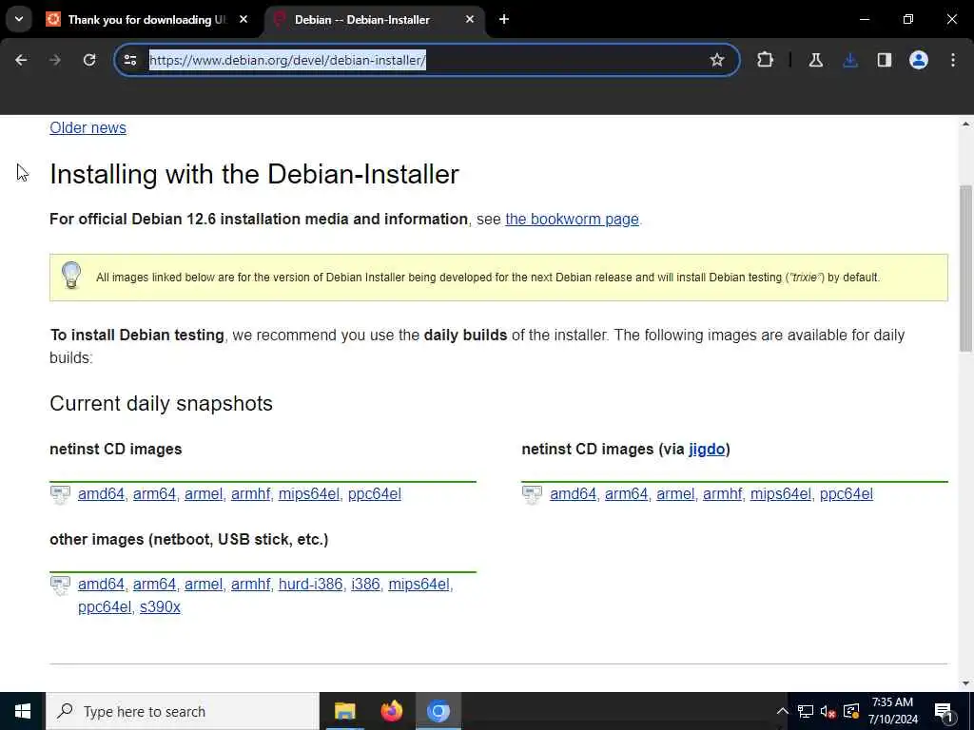Open armel netinst CD image link

[204, 494]
